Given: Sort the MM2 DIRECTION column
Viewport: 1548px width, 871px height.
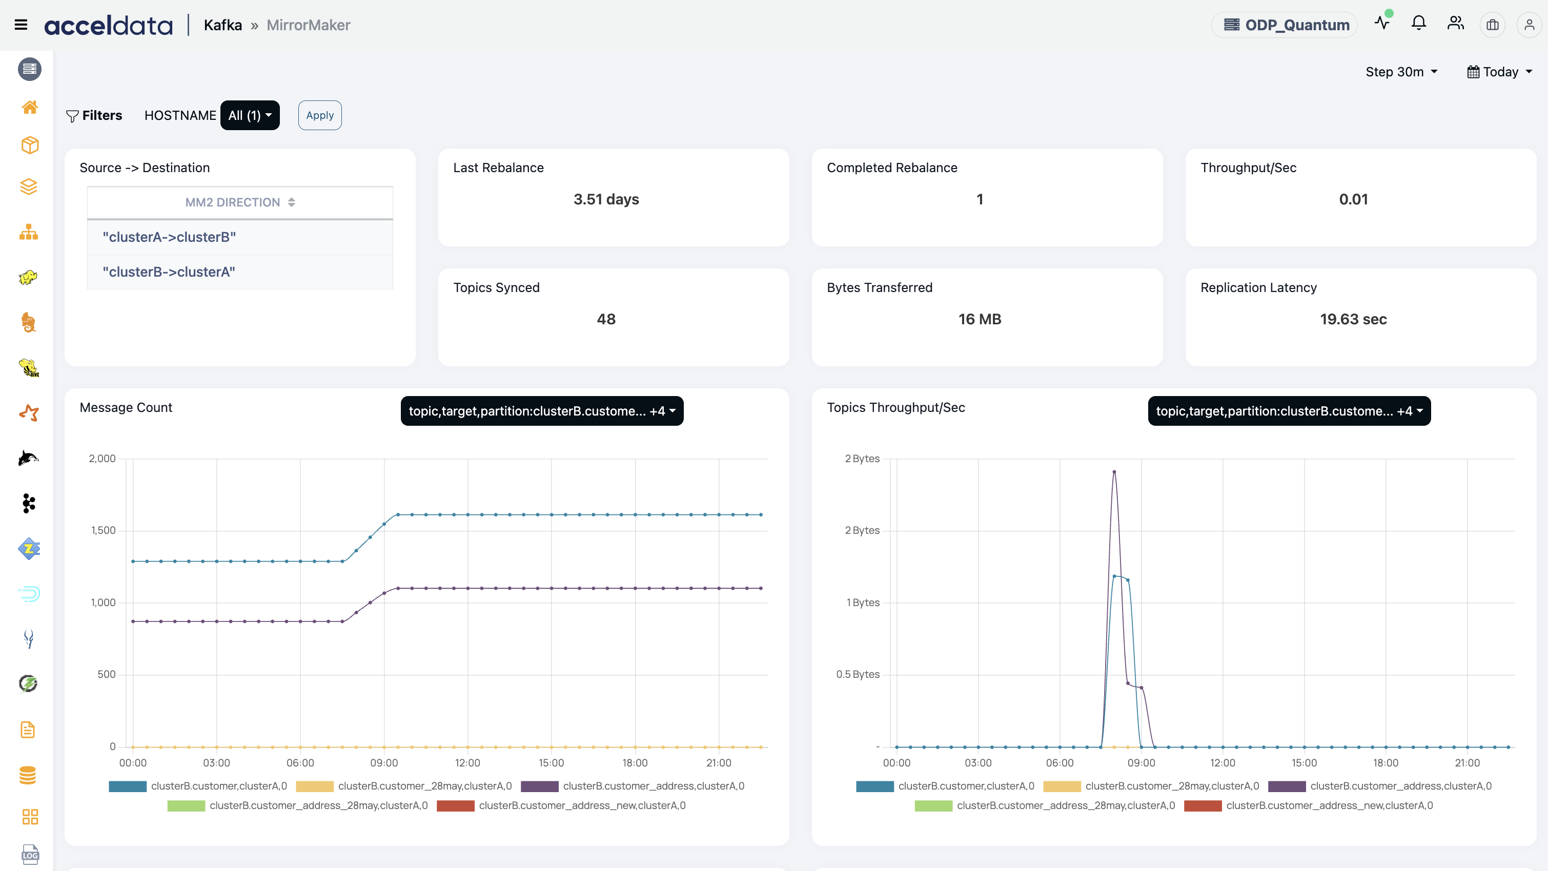Looking at the screenshot, I should click(240, 202).
